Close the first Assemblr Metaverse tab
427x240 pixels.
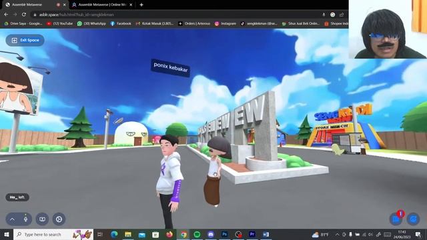click(x=65, y=5)
